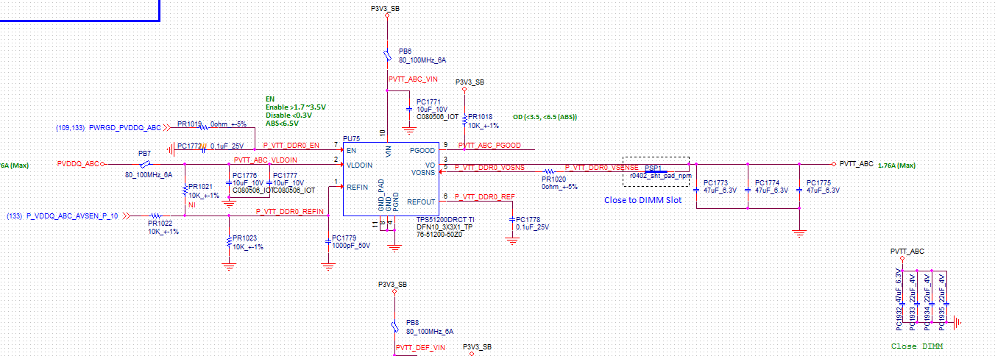
Task: Click the ABS<6.5V note
Action: [x=282, y=123]
